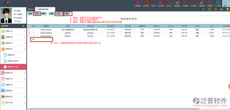Open the 财务管理 yen icon
The height and width of the screenshot is (110, 230).
(161, 3)
